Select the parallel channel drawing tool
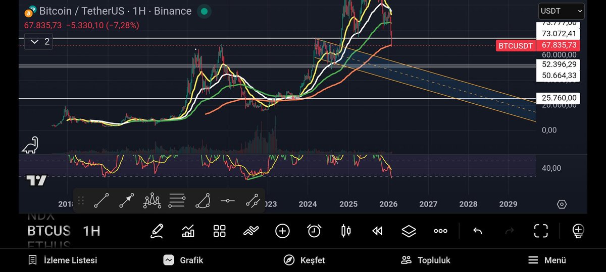Viewport: 606px width, 272px height. click(x=253, y=200)
